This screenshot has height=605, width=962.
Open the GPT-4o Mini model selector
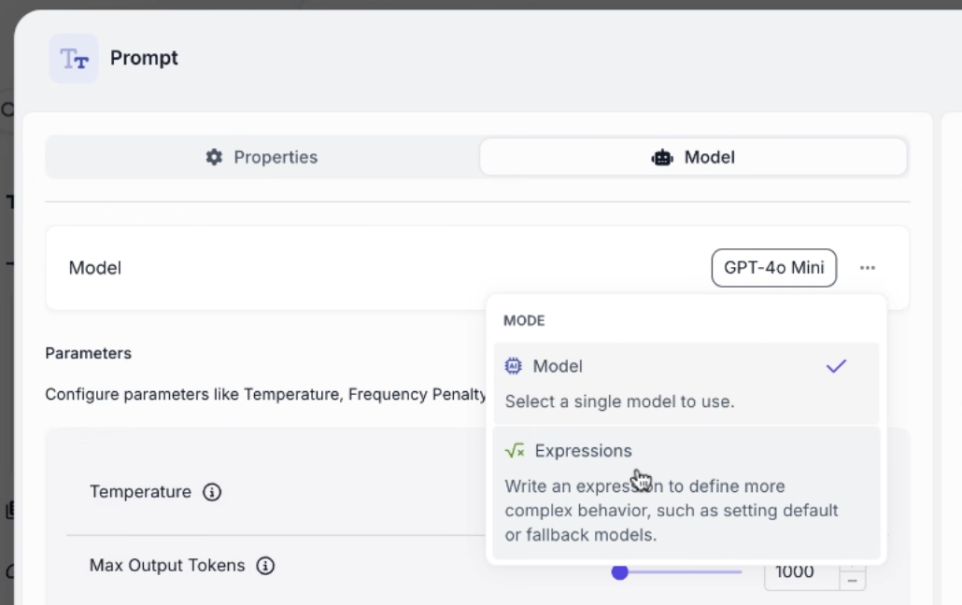pyautogui.click(x=773, y=268)
